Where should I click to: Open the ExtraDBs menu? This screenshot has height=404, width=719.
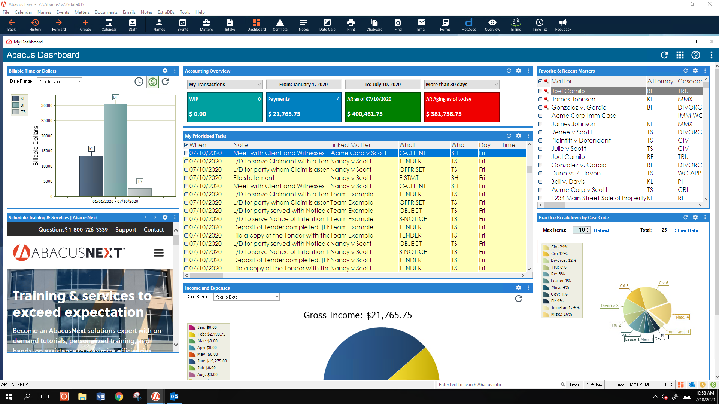coord(166,12)
